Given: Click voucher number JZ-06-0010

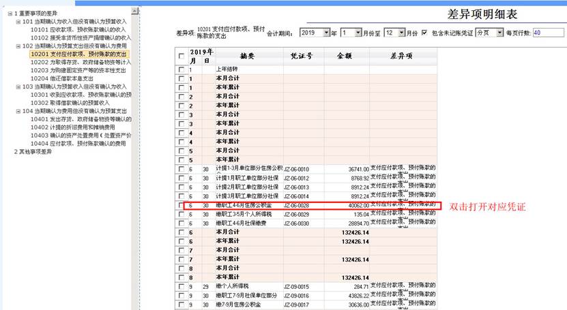Looking at the screenshot, I should coord(296,169).
